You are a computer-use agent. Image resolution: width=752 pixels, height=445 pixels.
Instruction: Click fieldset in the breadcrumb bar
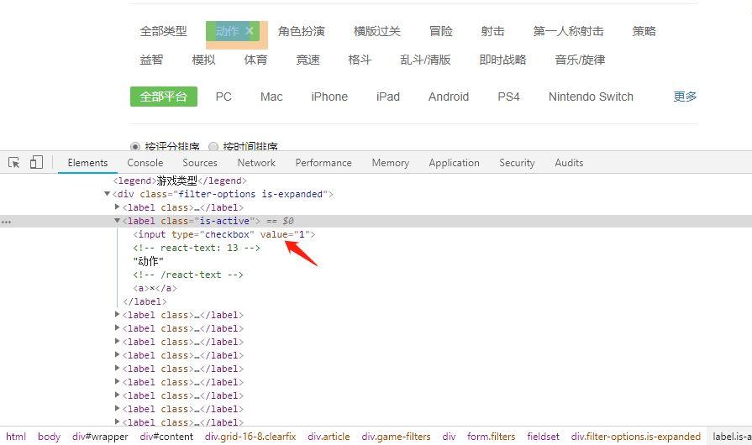(x=544, y=437)
